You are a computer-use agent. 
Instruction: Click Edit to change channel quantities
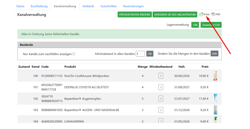coord(215,53)
